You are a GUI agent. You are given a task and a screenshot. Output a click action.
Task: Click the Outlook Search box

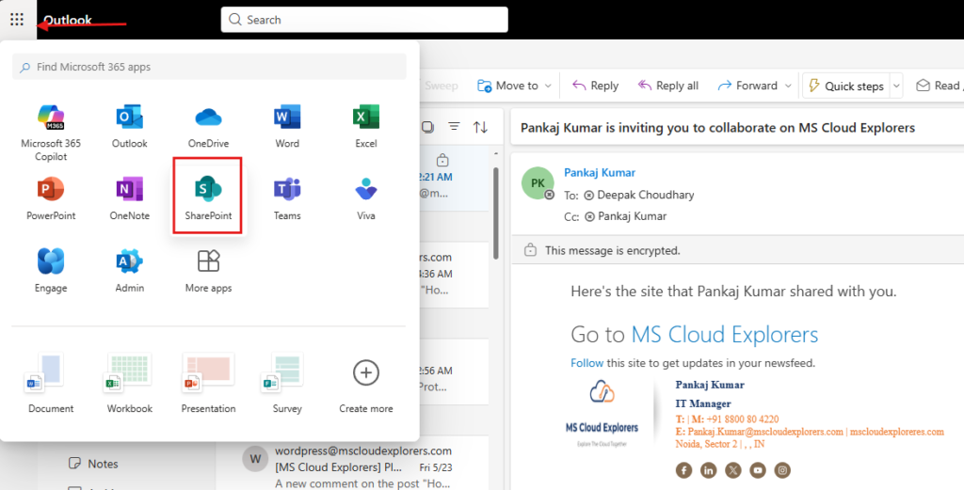[364, 20]
